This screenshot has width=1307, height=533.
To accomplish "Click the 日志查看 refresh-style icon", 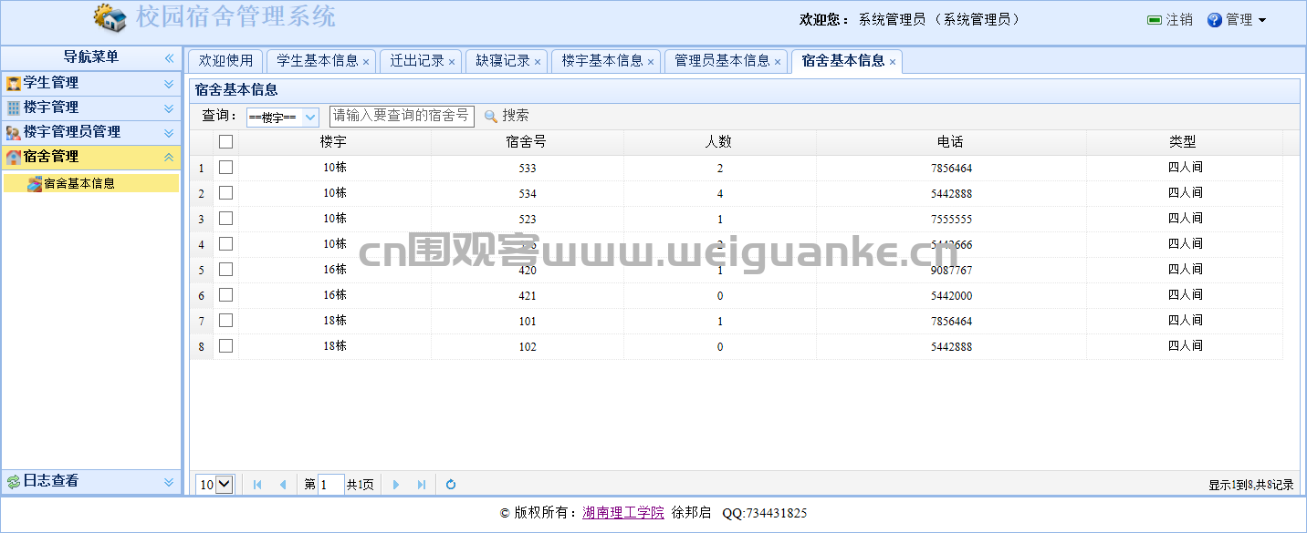I will pyautogui.click(x=14, y=481).
